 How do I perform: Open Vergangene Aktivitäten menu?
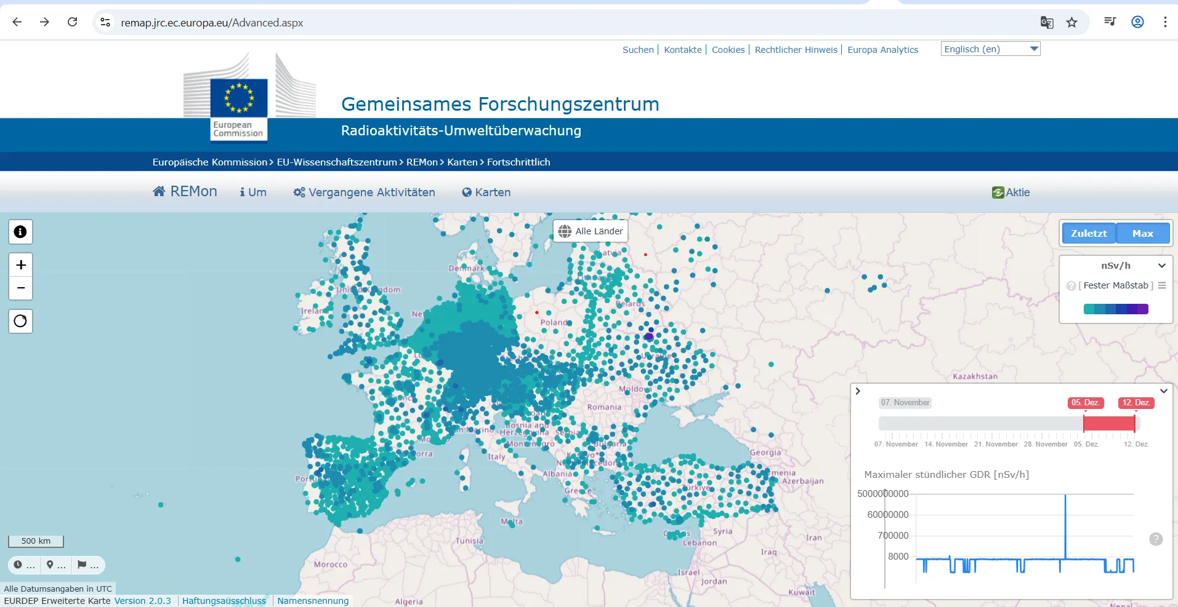pos(365,192)
